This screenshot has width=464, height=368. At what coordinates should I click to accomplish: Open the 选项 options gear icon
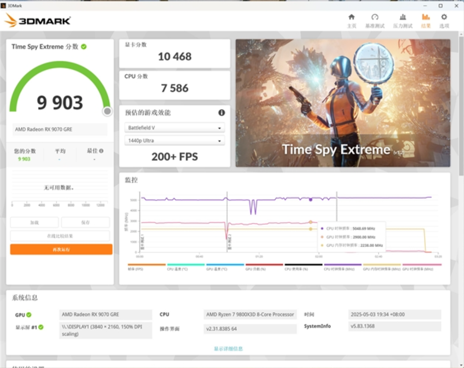444,17
